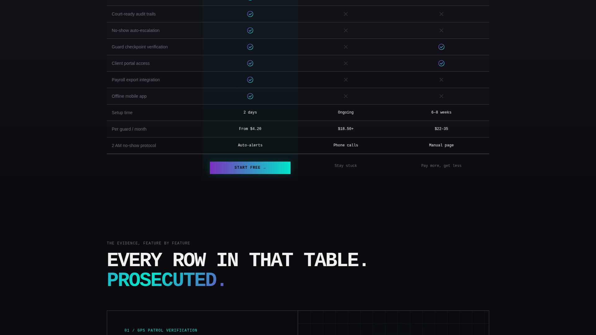This screenshot has height=335, width=596.
Task: Click first column checkmark for Guard checkpoint verification
Action: click(250, 47)
